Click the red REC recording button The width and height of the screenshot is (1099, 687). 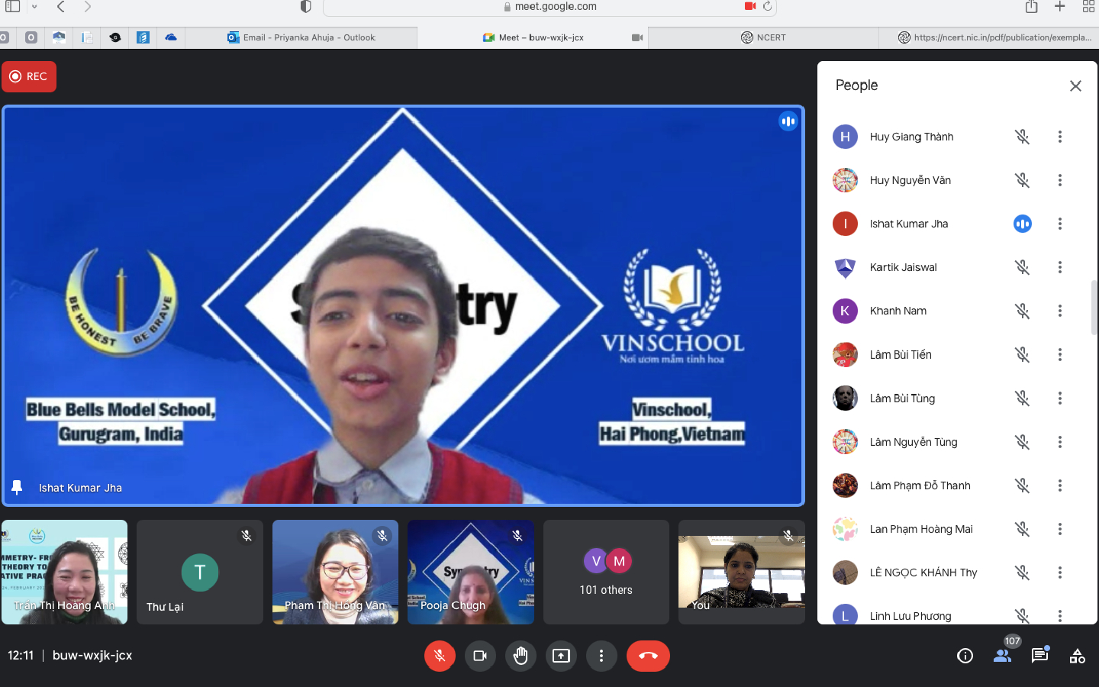click(x=29, y=76)
